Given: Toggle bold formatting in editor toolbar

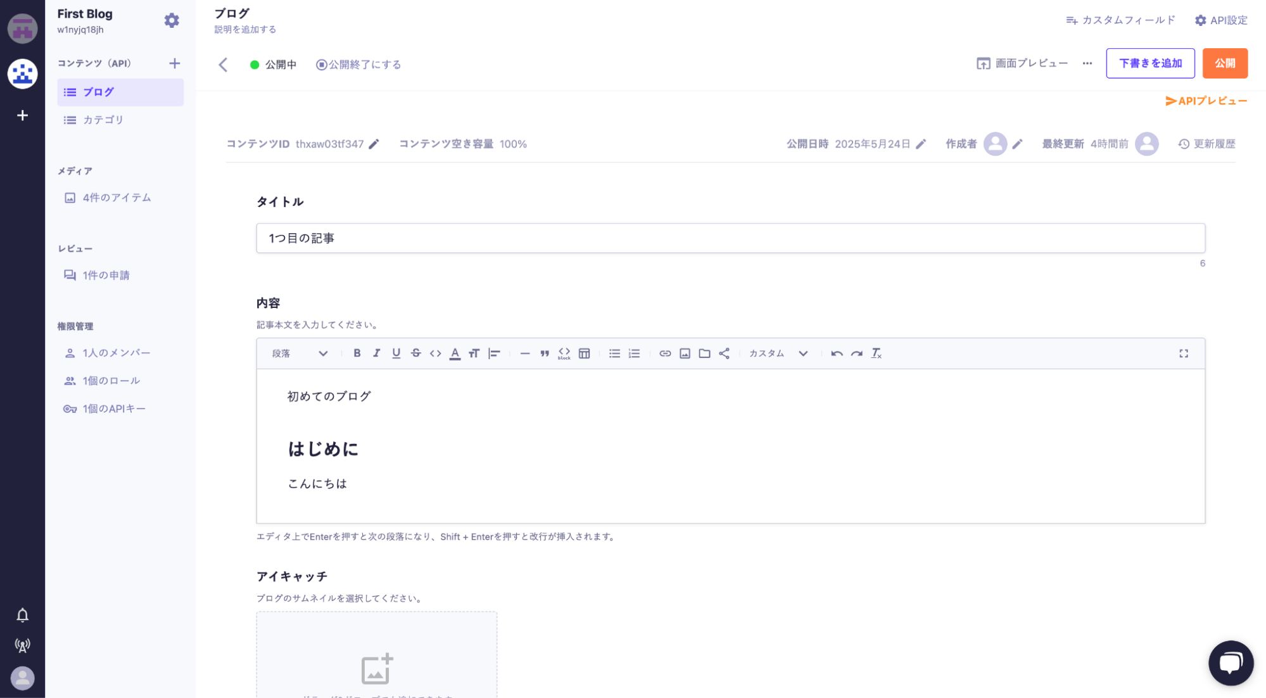Looking at the screenshot, I should pyautogui.click(x=357, y=353).
